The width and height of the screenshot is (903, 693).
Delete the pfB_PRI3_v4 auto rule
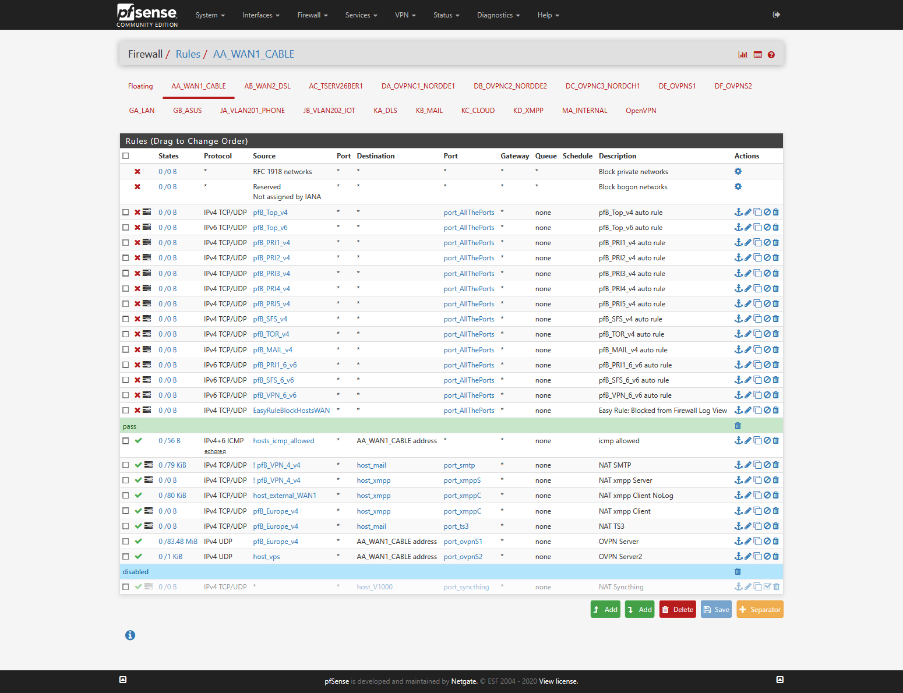(x=776, y=273)
